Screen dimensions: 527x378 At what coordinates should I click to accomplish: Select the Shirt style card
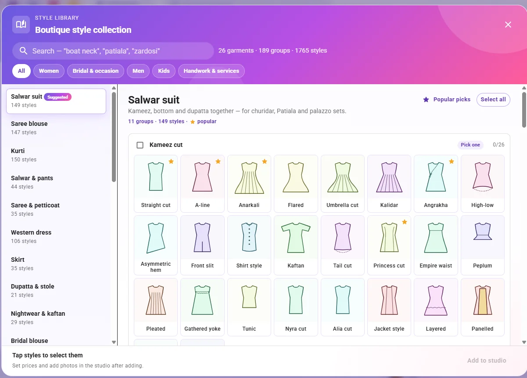point(249,245)
